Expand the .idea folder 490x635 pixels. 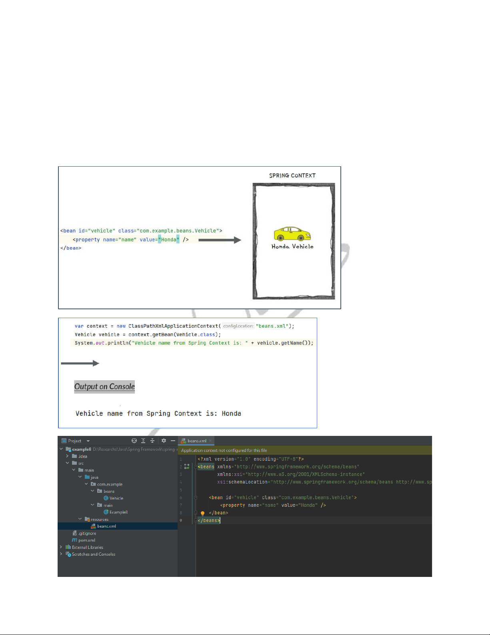point(67,456)
